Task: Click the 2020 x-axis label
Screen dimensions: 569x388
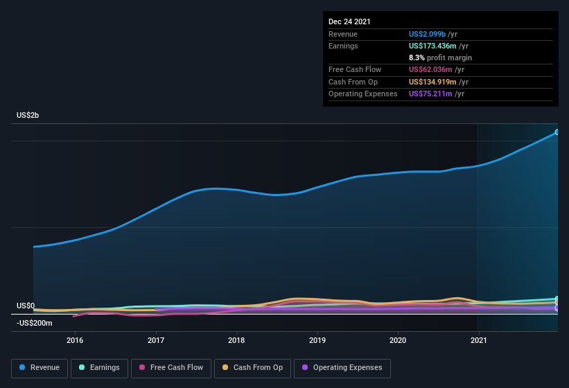Action: tap(398, 340)
